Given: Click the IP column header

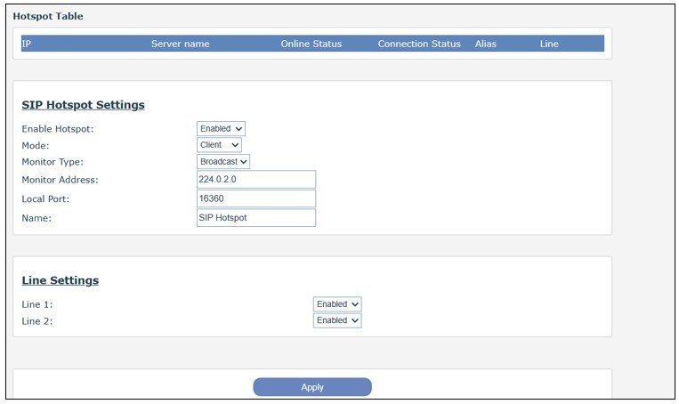Looking at the screenshot, I should point(27,44).
